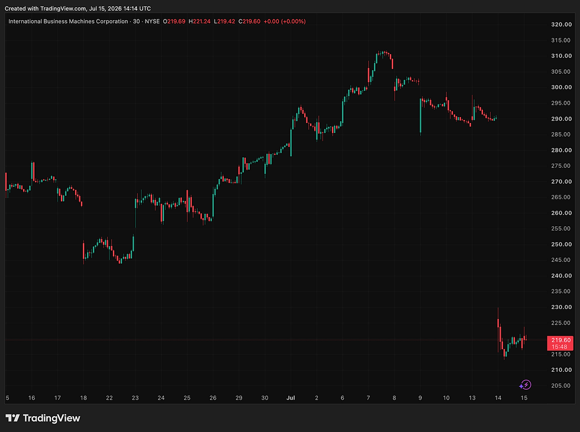Select the 30 interval label in header
The height and width of the screenshot is (432, 580).
pyautogui.click(x=136, y=21)
